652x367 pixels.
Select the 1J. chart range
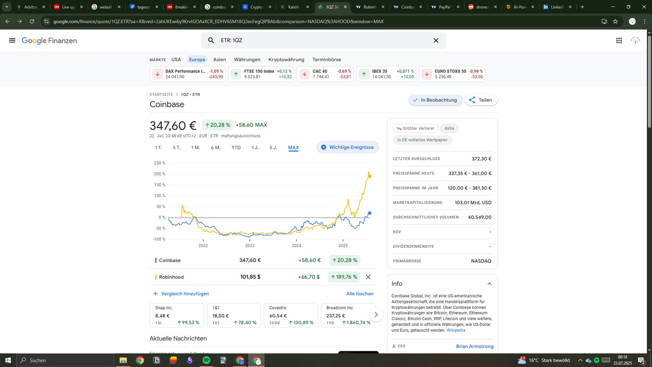pos(255,147)
